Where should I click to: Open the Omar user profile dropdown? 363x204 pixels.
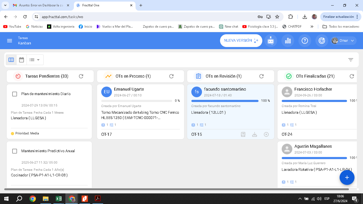tap(343, 41)
